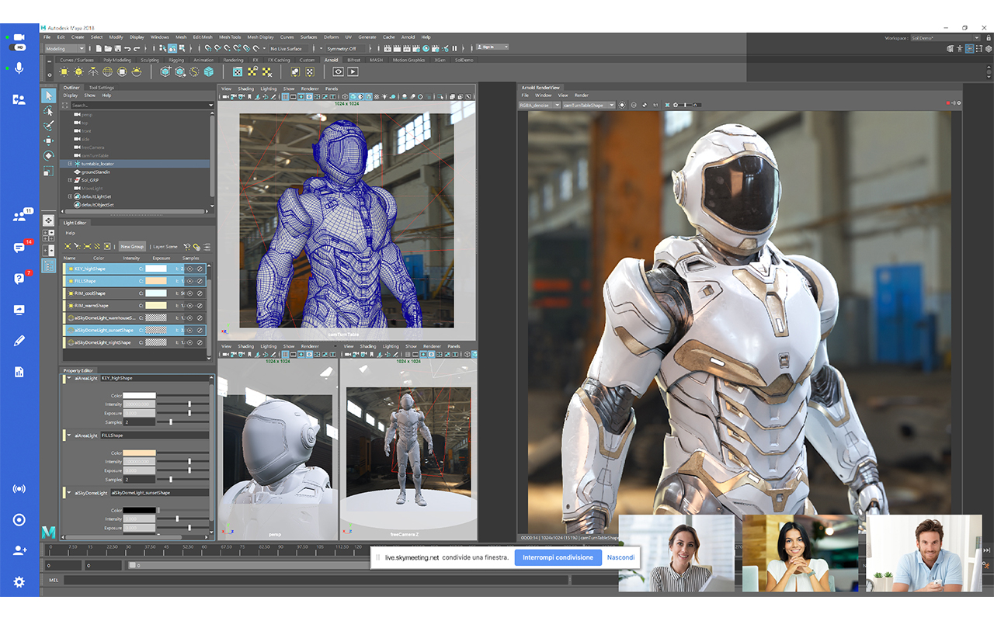Click the record circle icon in sidebar
The height and width of the screenshot is (621, 994).
[19, 519]
